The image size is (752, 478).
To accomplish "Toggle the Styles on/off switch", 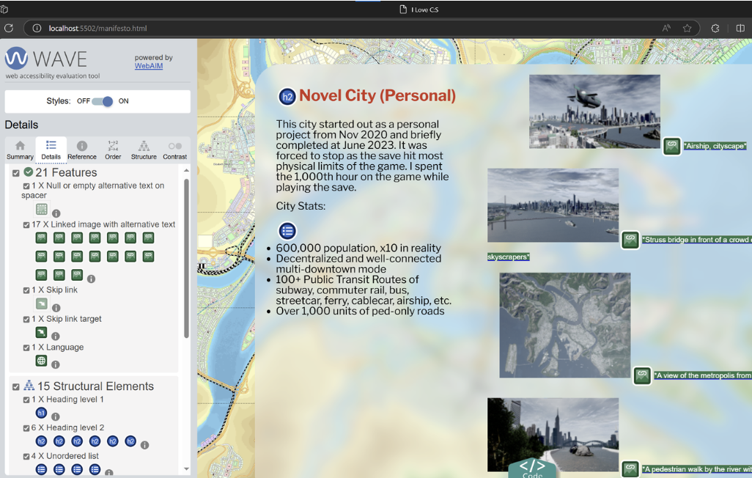I will point(103,101).
